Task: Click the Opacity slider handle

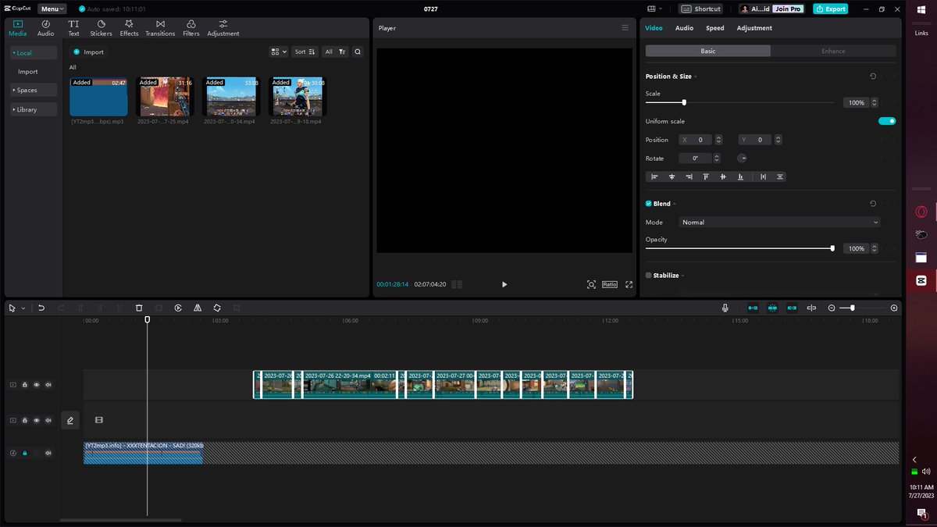Action: [832, 248]
